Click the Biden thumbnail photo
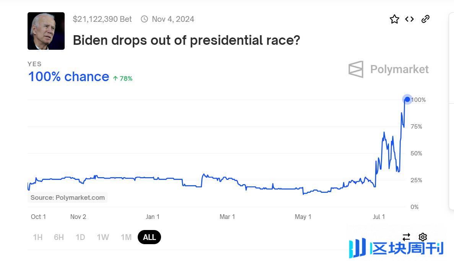The width and height of the screenshot is (454, 261). pos(46,31)
